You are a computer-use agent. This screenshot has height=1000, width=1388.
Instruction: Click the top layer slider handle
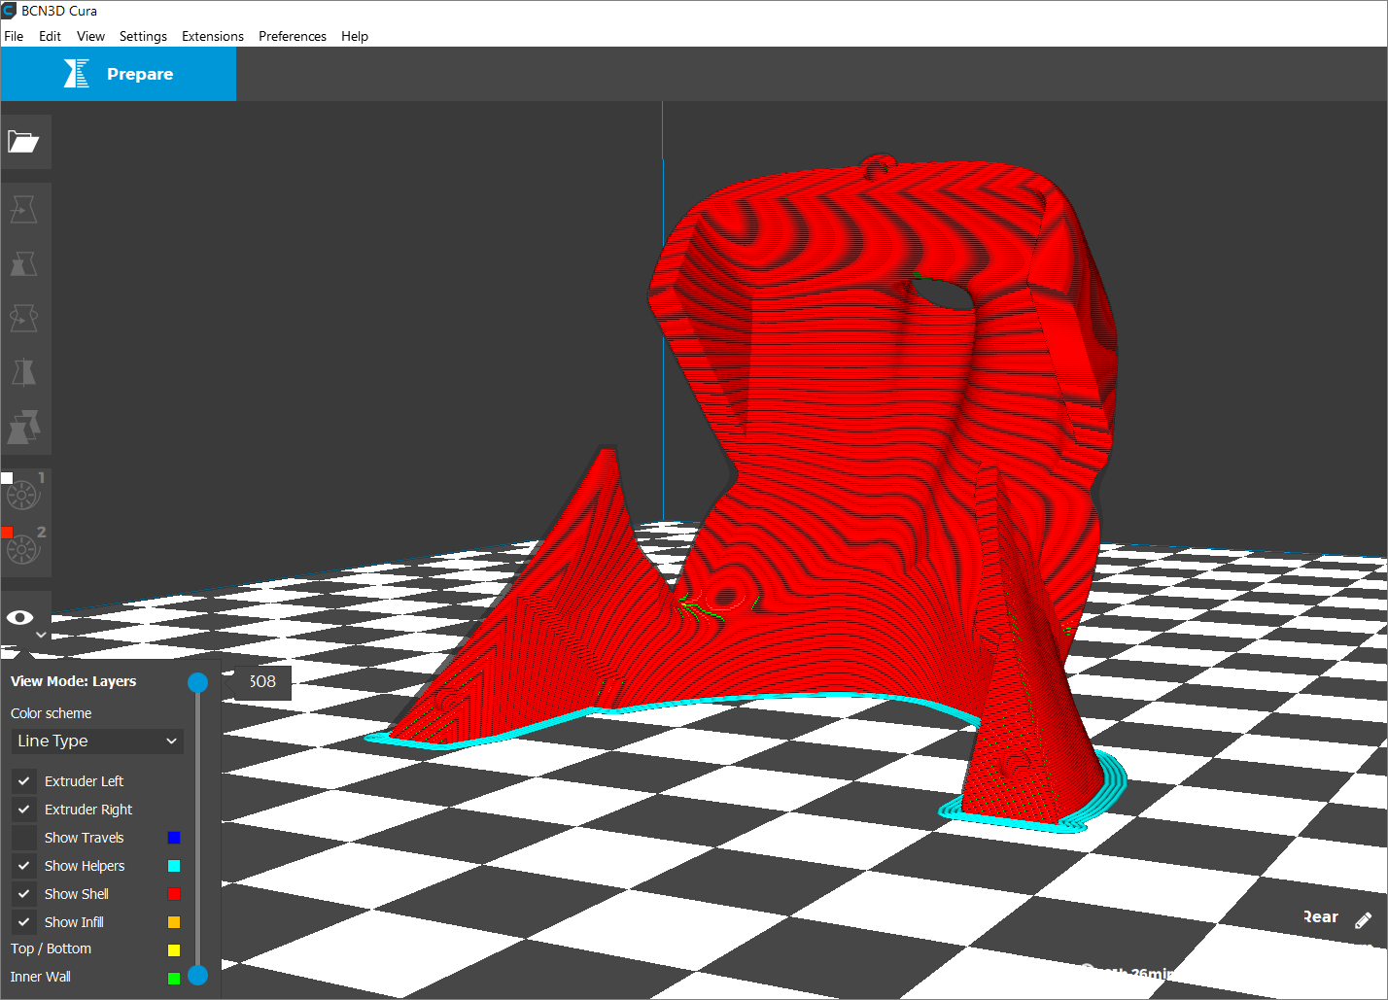tap(197, 682)
